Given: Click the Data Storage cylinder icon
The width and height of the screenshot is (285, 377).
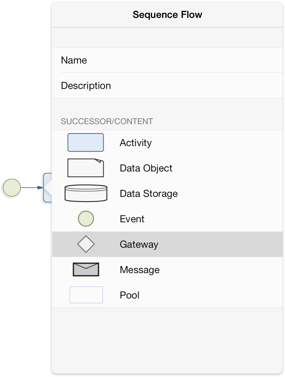Looking at the screenshot, I should point(86,193).
